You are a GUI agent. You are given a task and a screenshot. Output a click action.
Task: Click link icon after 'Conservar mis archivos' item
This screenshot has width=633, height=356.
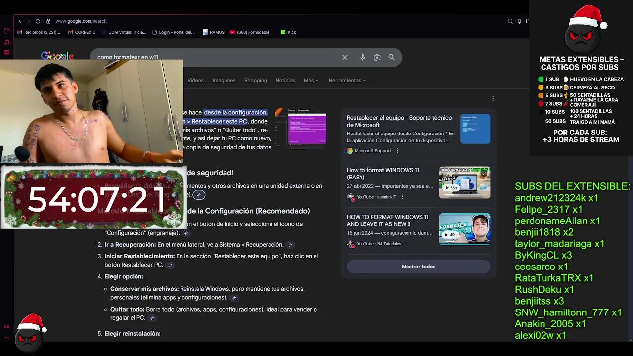point(234,298)
